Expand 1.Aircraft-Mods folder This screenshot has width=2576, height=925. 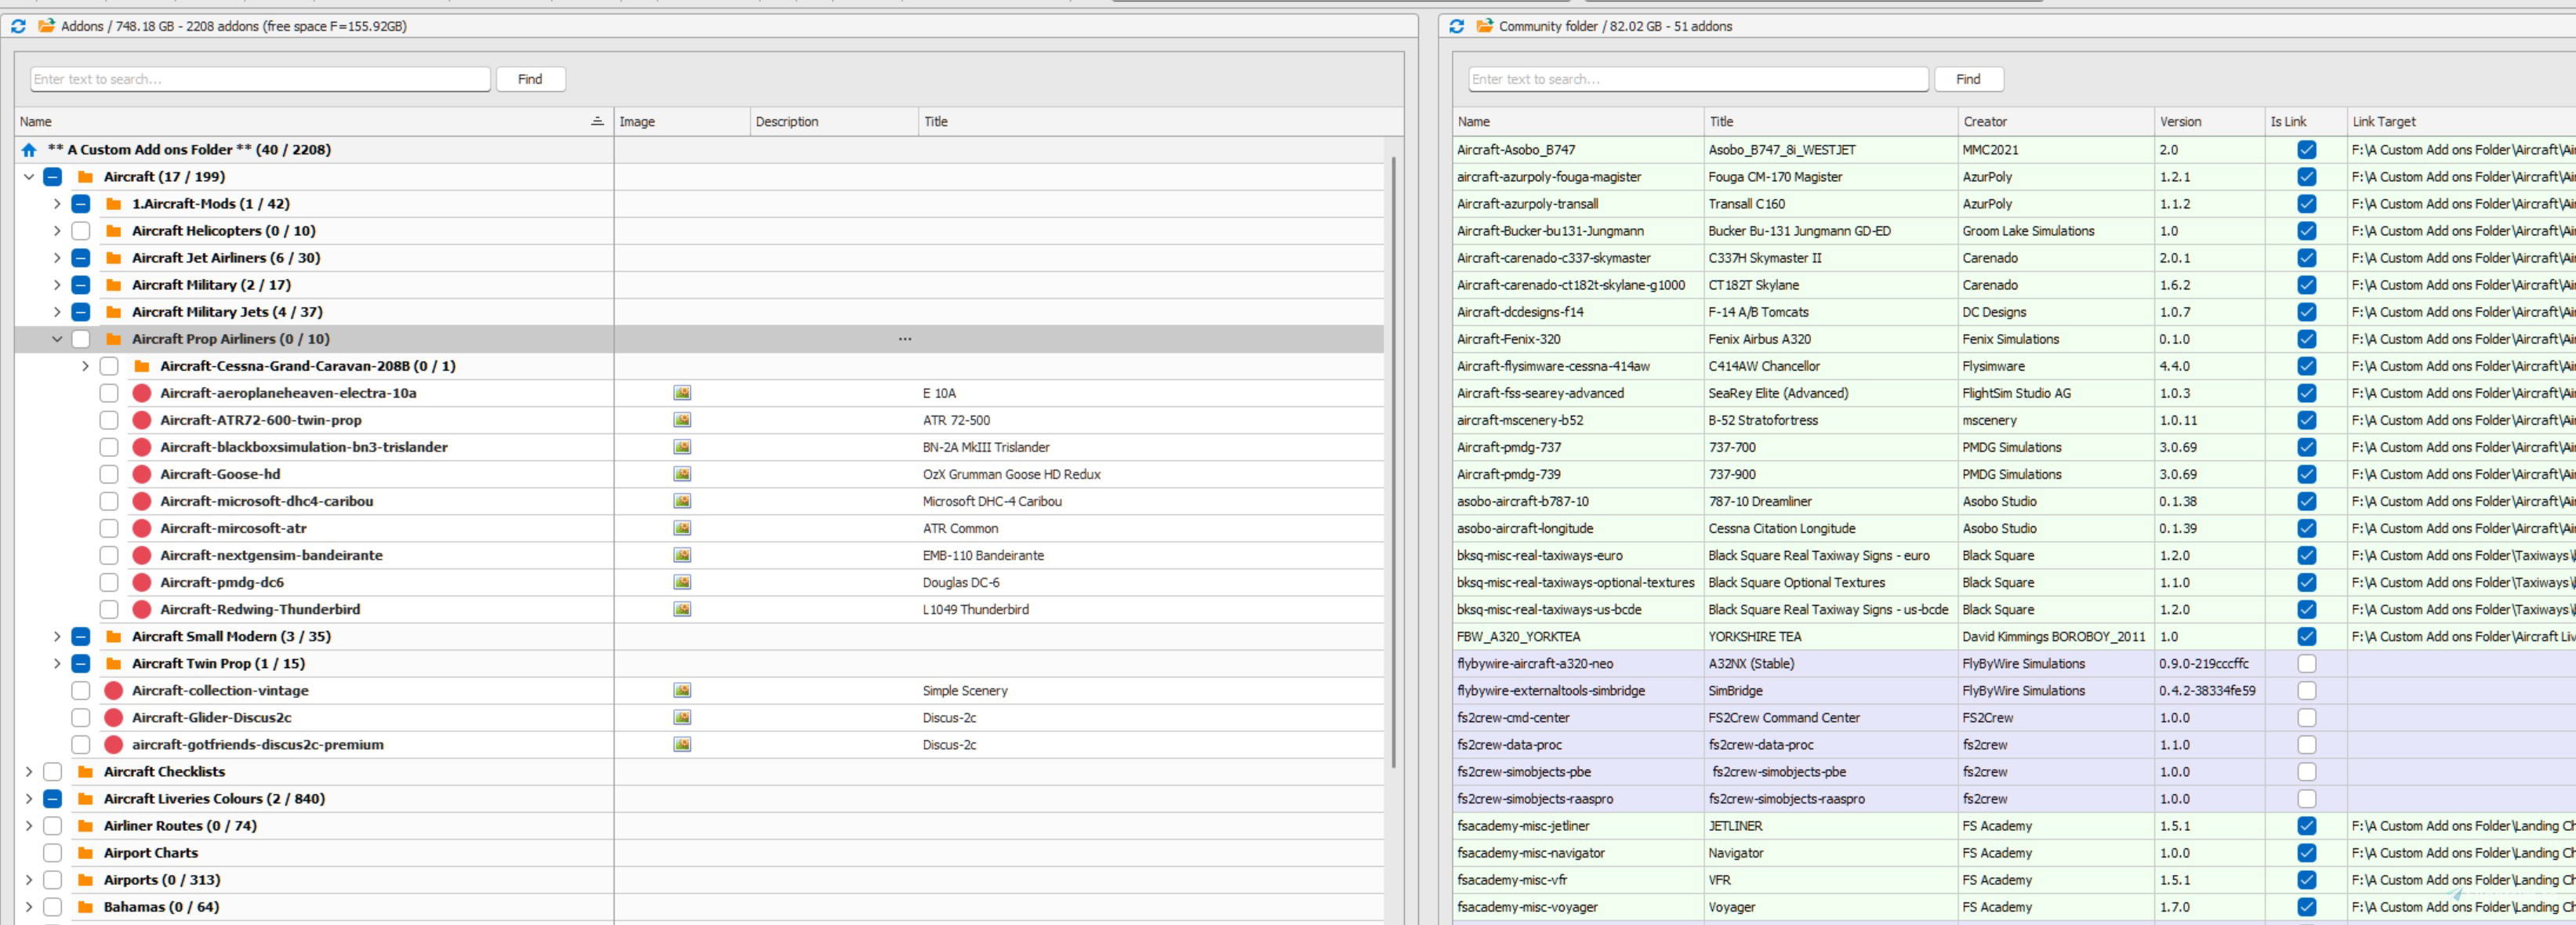tap(57, 204)
